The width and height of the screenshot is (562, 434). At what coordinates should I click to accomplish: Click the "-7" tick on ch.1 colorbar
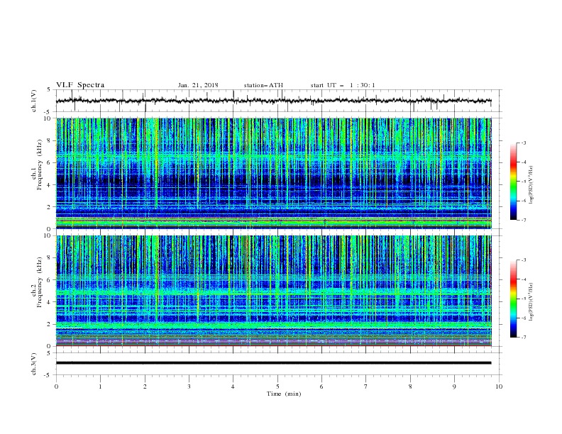(x=523, y=221)
